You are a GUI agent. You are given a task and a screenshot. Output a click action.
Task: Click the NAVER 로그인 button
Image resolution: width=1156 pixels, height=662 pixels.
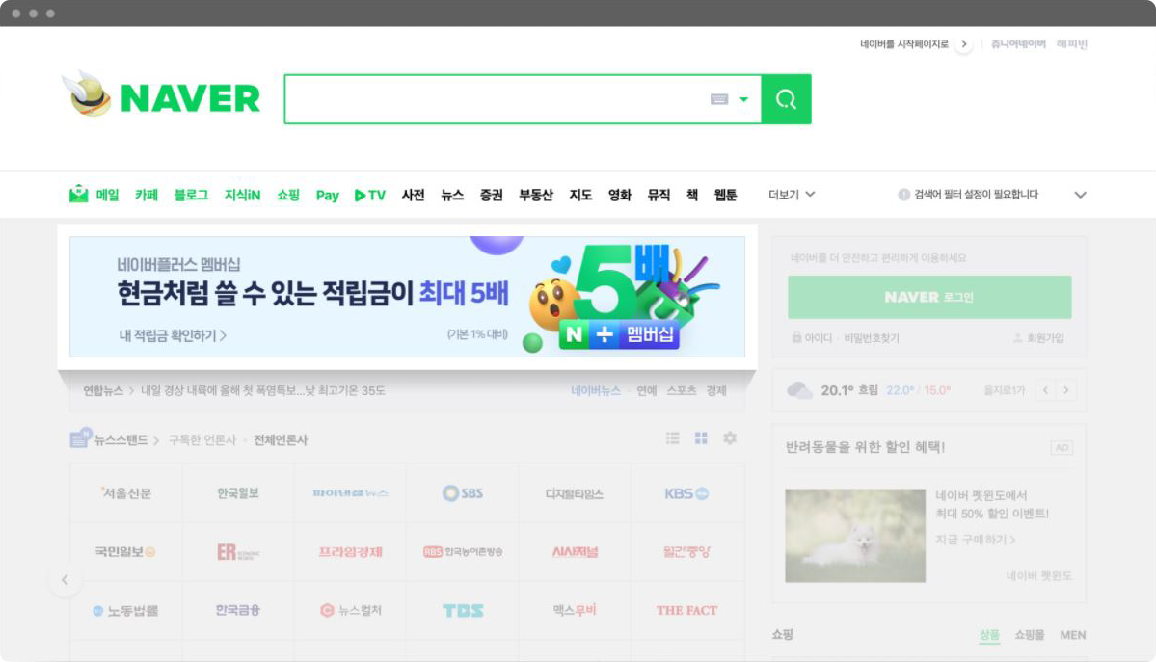point(929,297)
